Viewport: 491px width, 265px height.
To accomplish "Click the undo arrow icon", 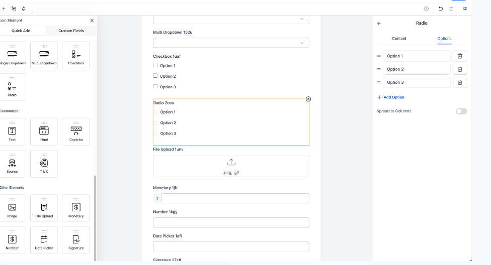I will 441,9.
